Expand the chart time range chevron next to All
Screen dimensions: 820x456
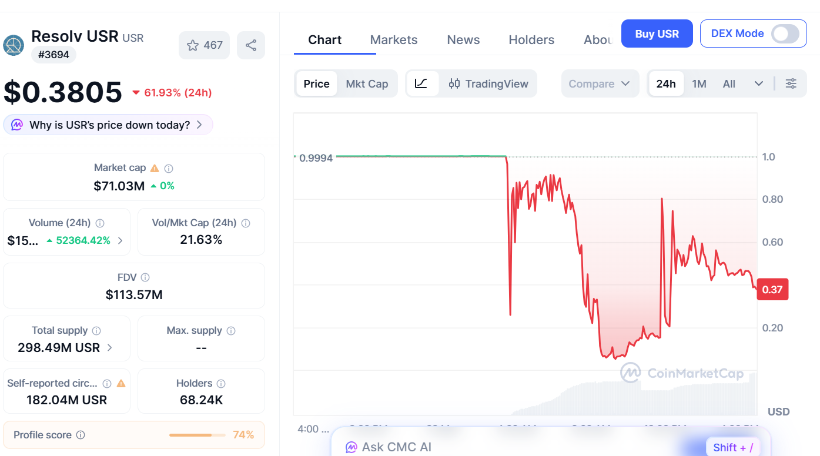(x=758, y=83)
